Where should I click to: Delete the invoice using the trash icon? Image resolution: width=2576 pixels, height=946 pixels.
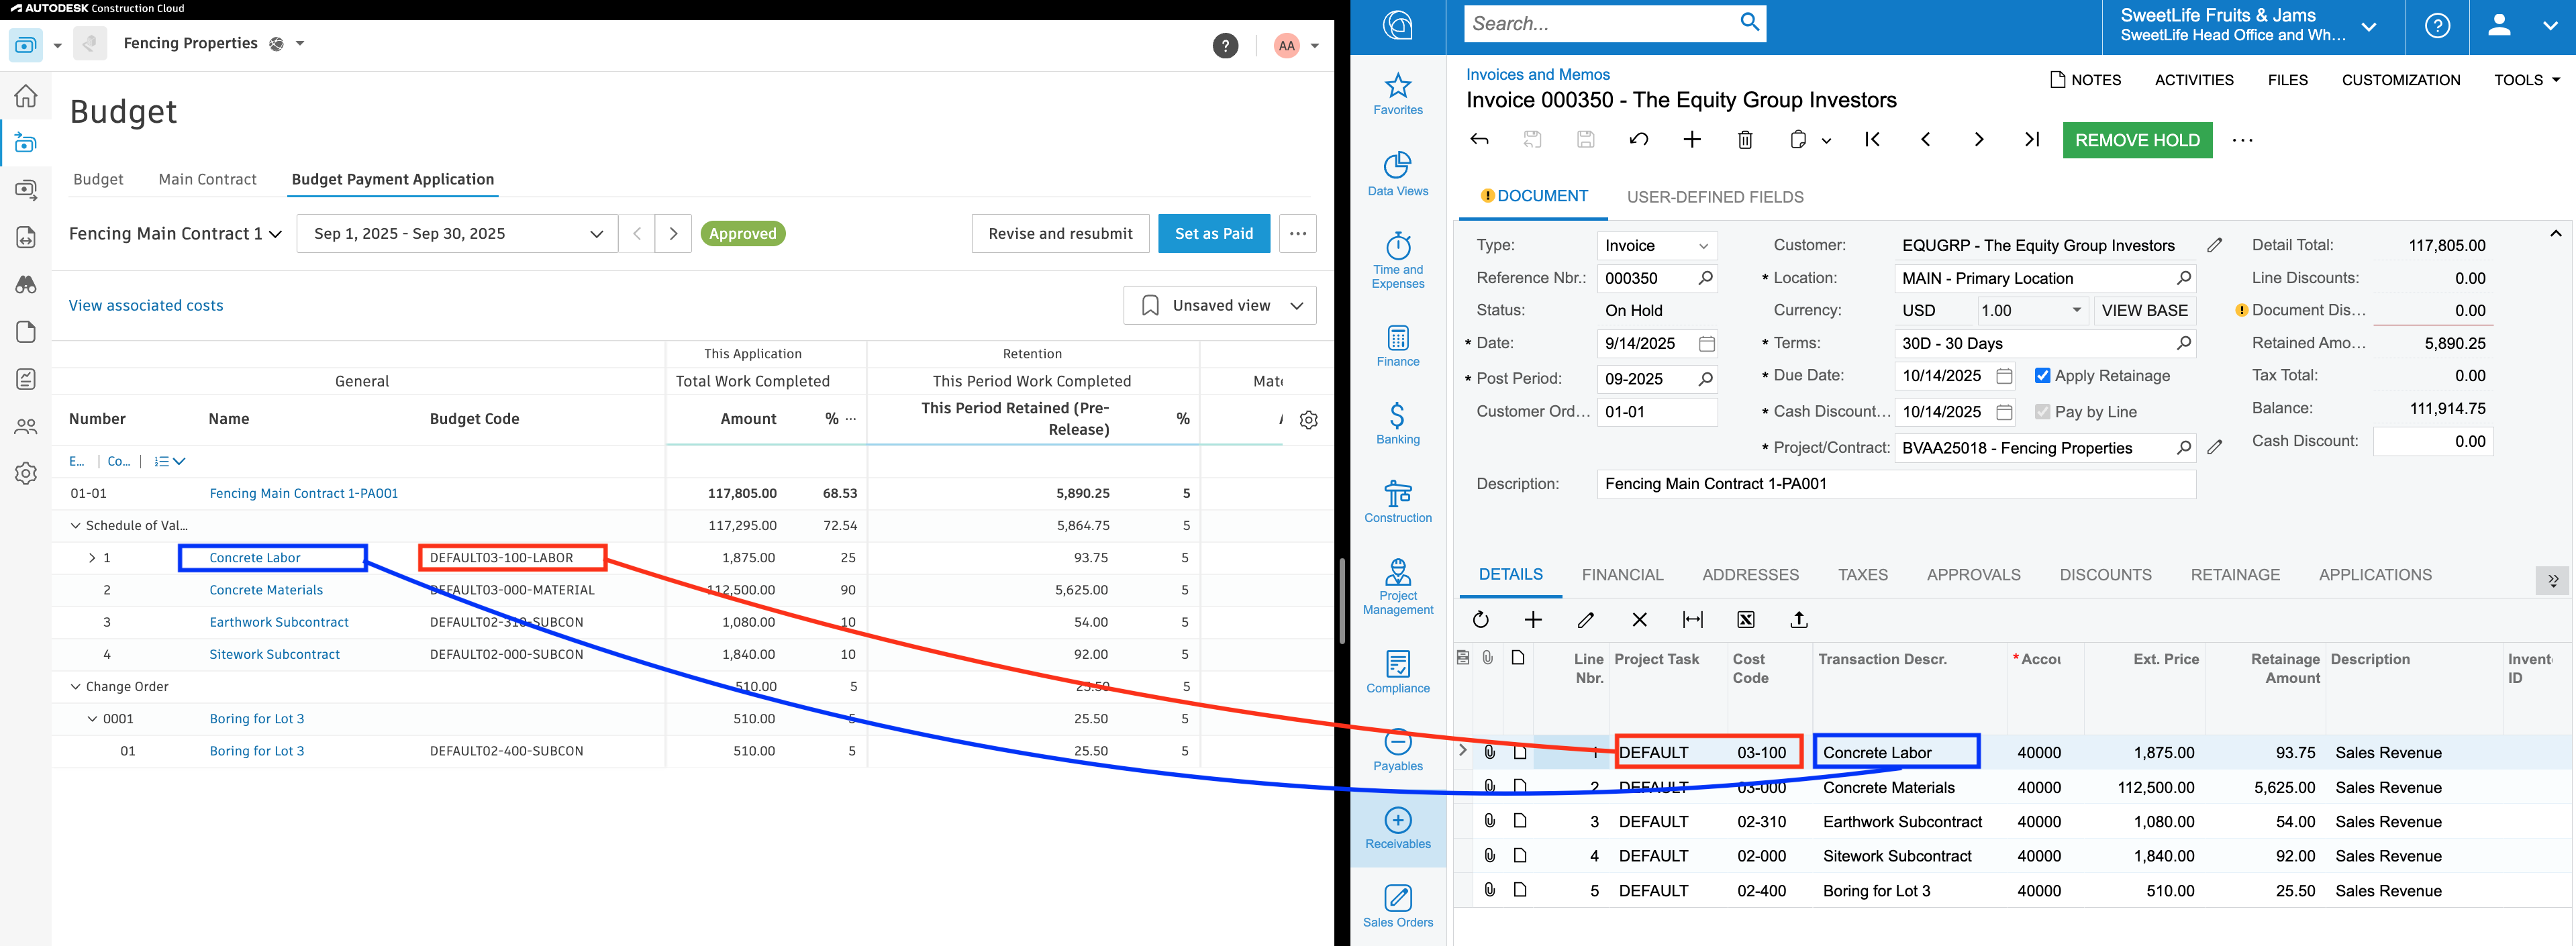click(x=1745, y=140)
